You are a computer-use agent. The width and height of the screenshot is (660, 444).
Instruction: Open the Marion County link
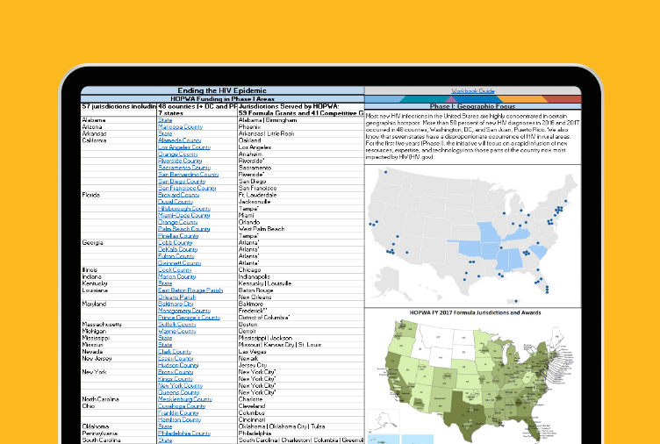pyautogui.click(x=176, y=276)
